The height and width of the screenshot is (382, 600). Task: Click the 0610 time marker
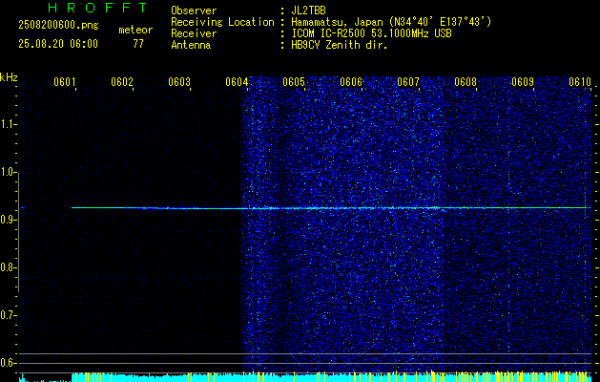click(x=580, y=82)
